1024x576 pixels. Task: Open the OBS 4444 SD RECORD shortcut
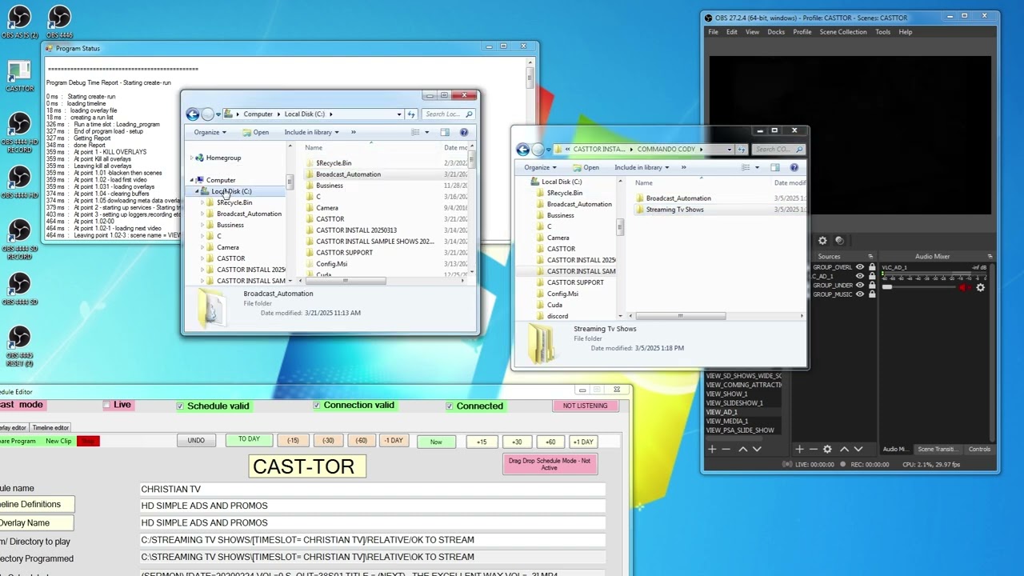pos(19,239)
